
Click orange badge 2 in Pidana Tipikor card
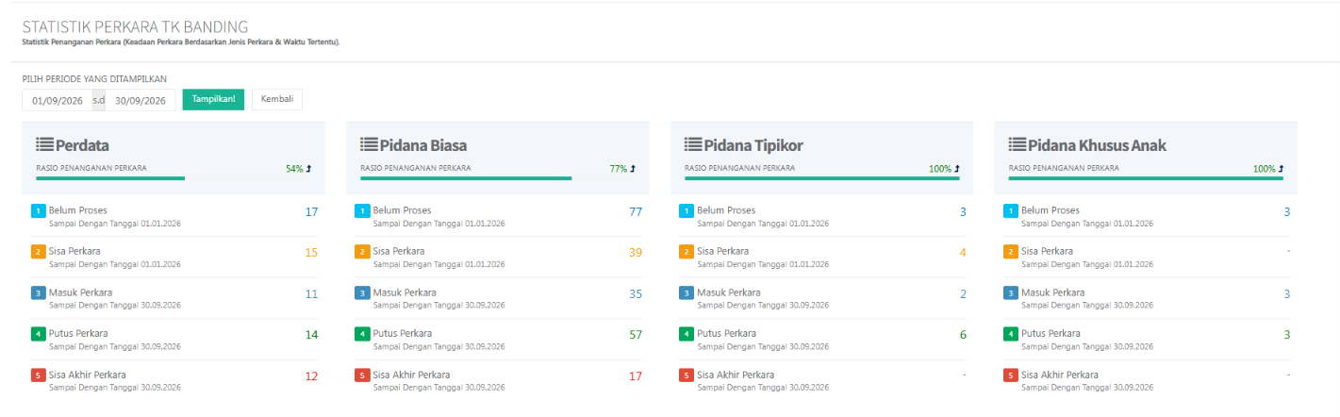pos(687,252)
